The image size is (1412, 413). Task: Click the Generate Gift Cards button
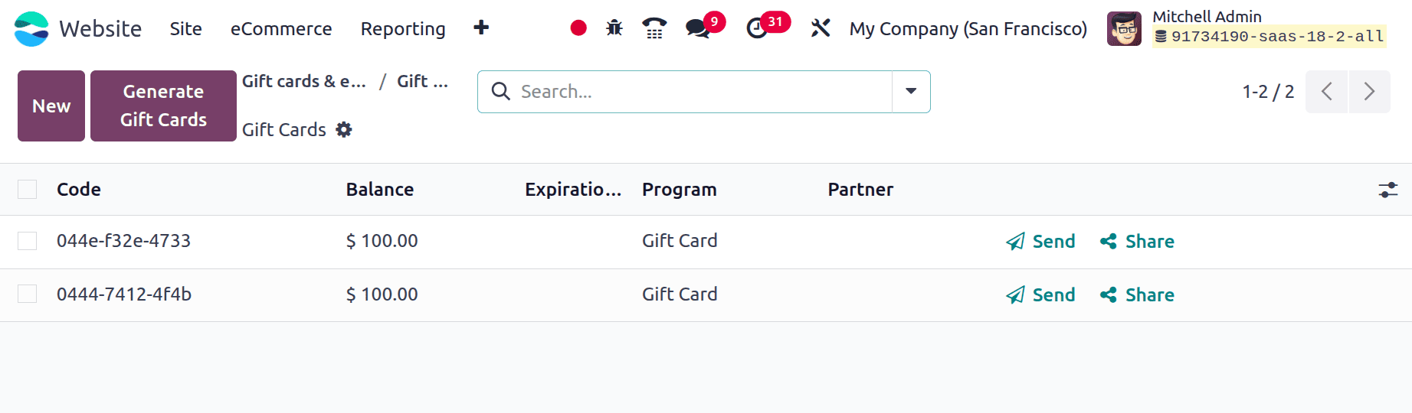[x=163, y=106]
